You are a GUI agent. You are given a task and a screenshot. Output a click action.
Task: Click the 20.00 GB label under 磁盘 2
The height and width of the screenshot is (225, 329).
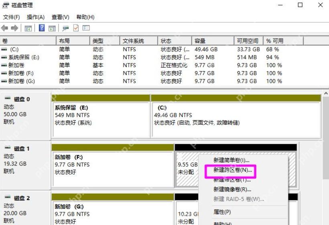(x=15, y=213)
